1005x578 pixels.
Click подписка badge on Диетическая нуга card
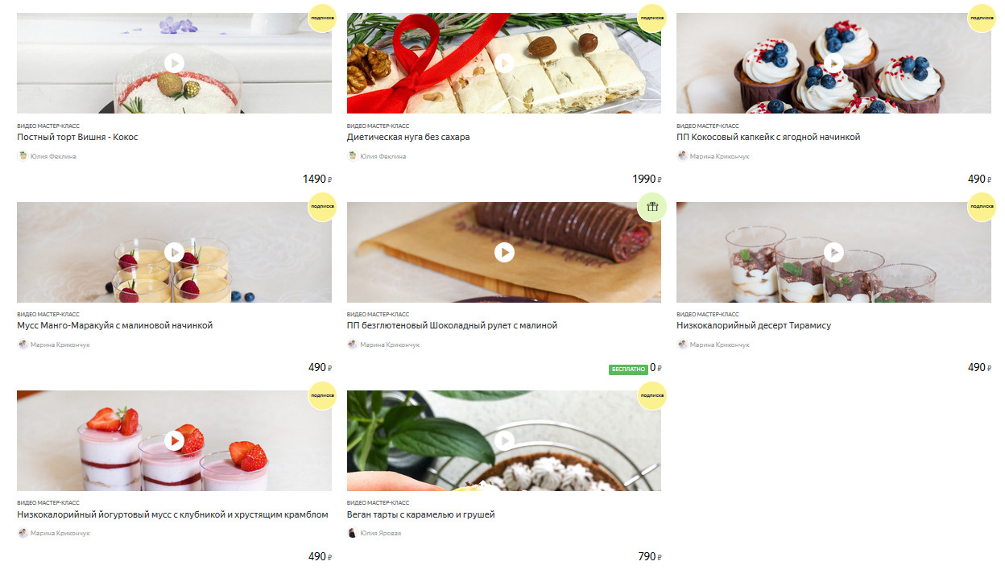[652, 18]
